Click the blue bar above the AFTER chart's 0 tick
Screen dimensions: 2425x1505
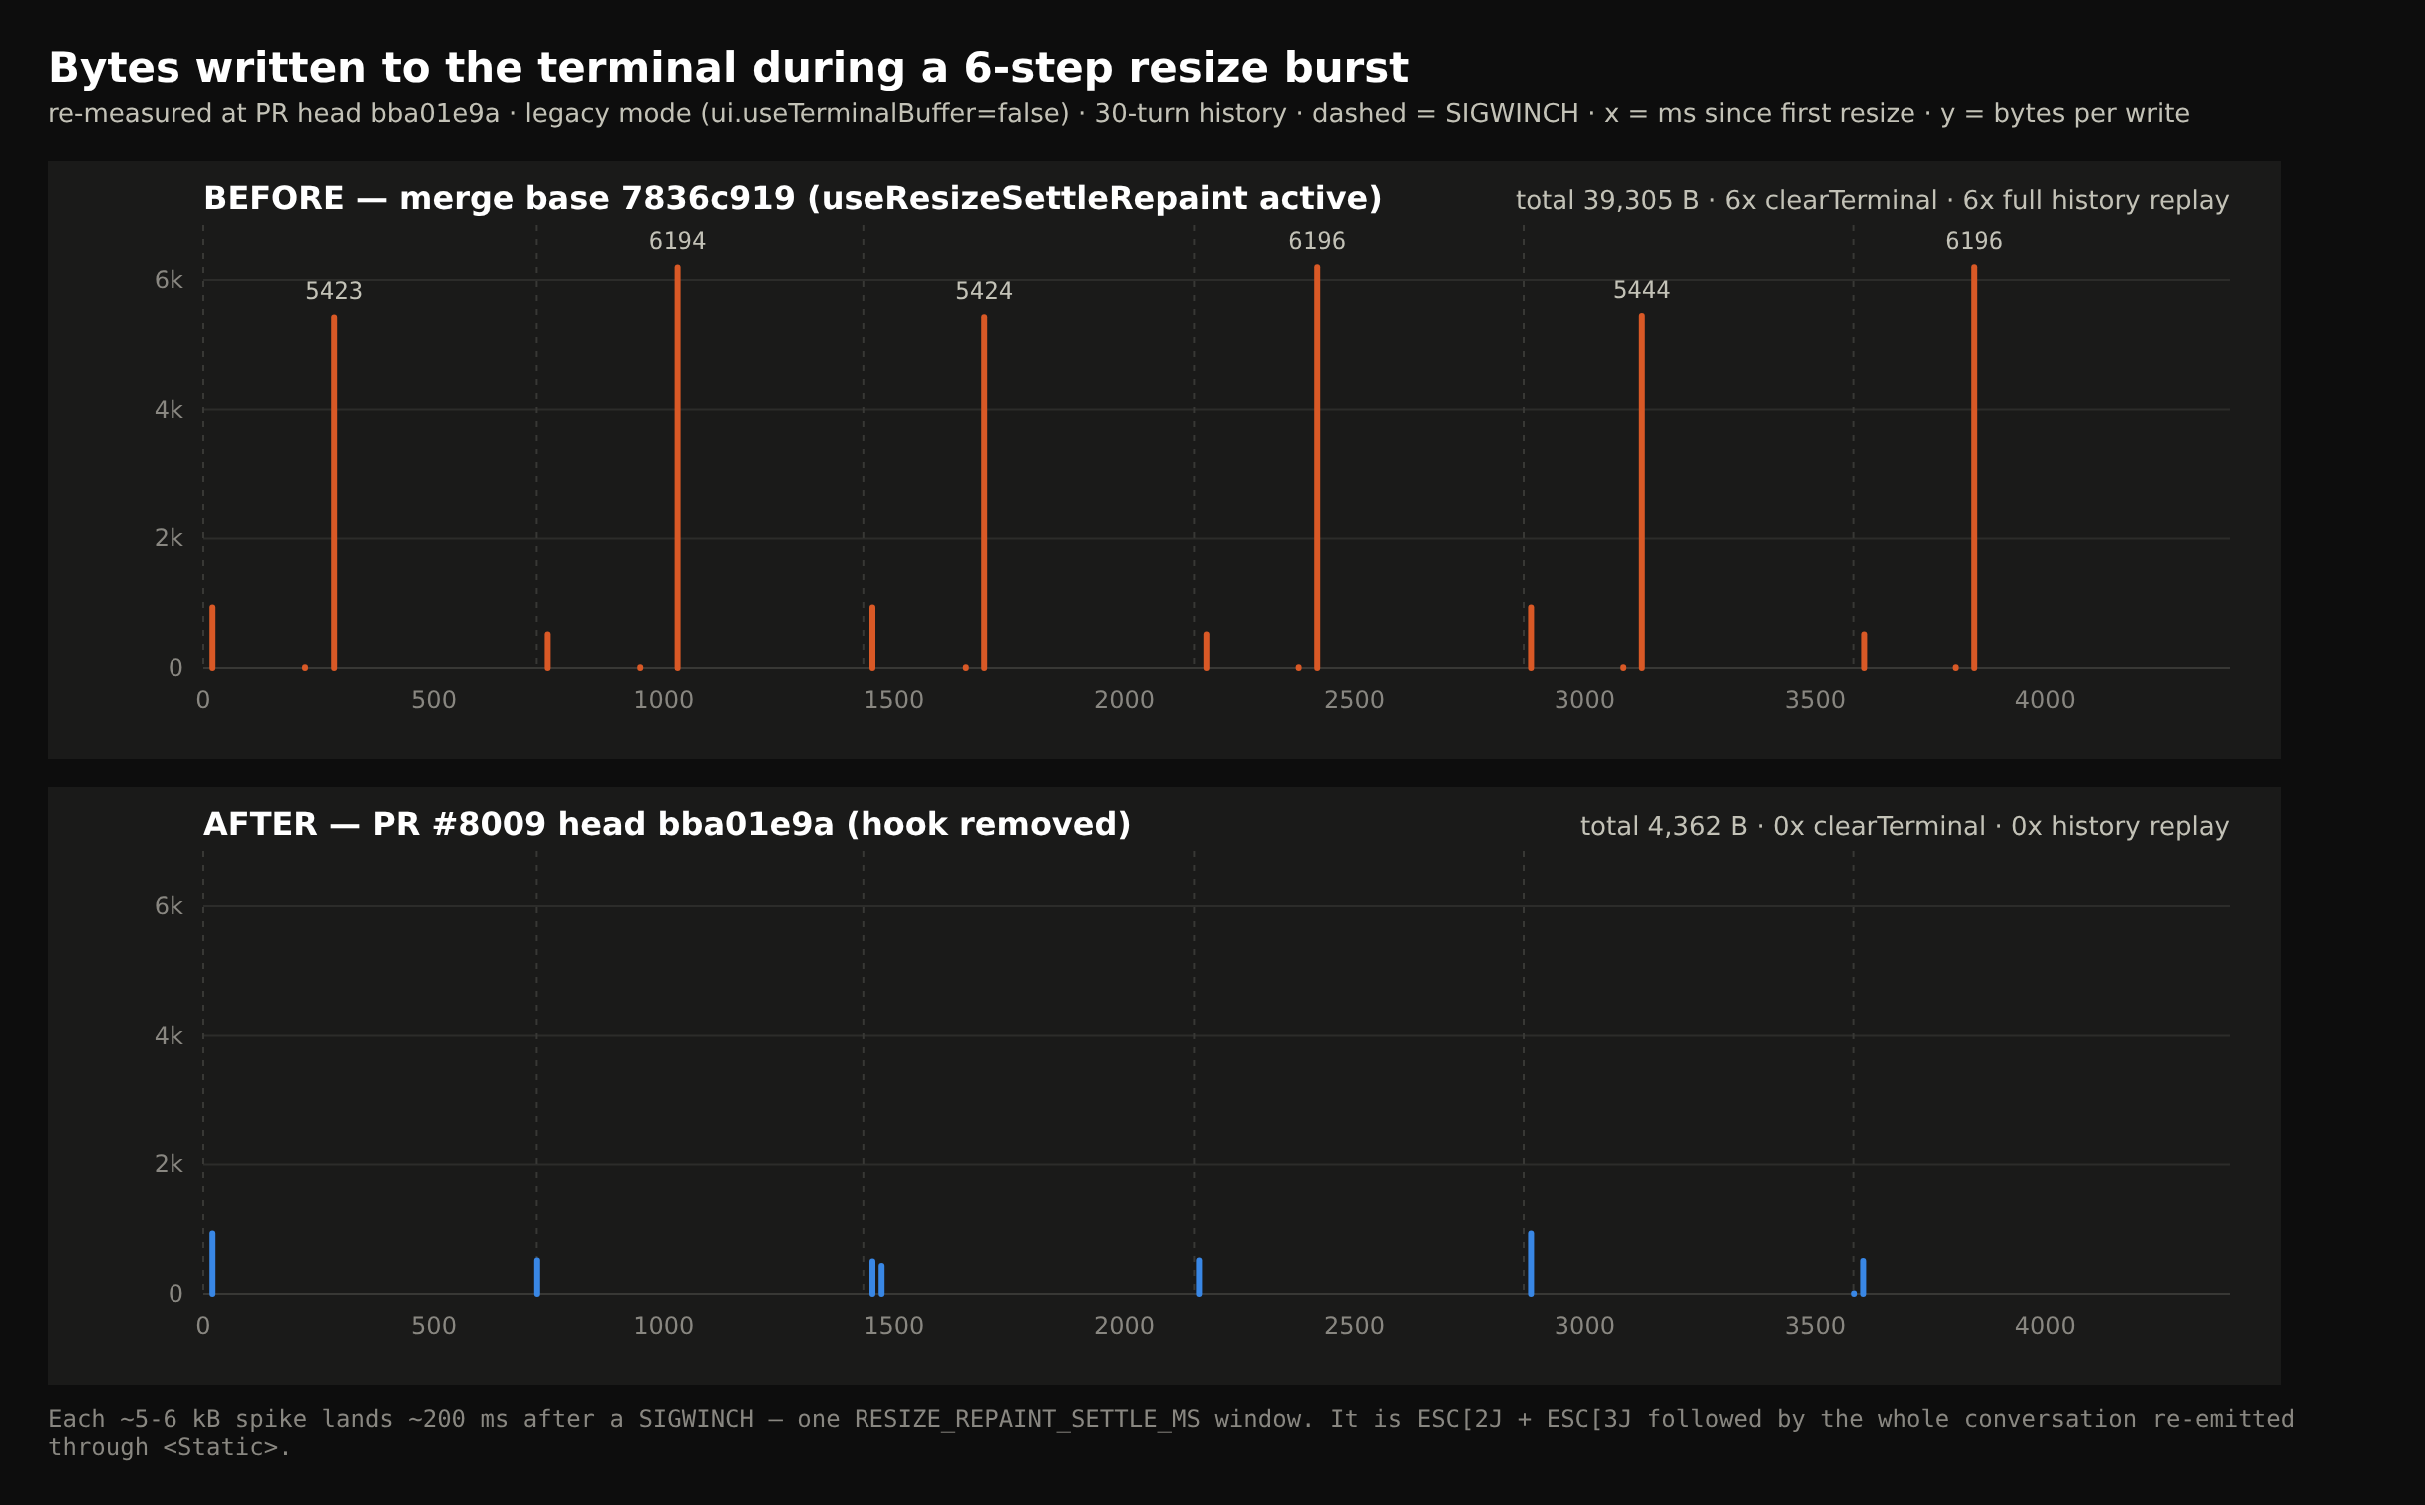[212, 1263]
